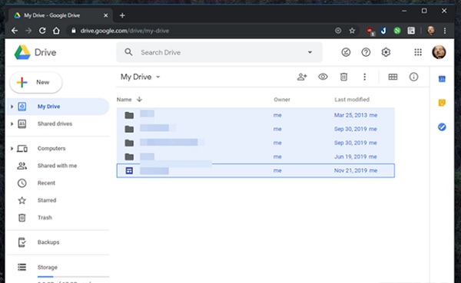The width and height of the screenshot is (461, 283).
Task: Open Google Tasks side panel icon
Action: (x=442, y=127)
